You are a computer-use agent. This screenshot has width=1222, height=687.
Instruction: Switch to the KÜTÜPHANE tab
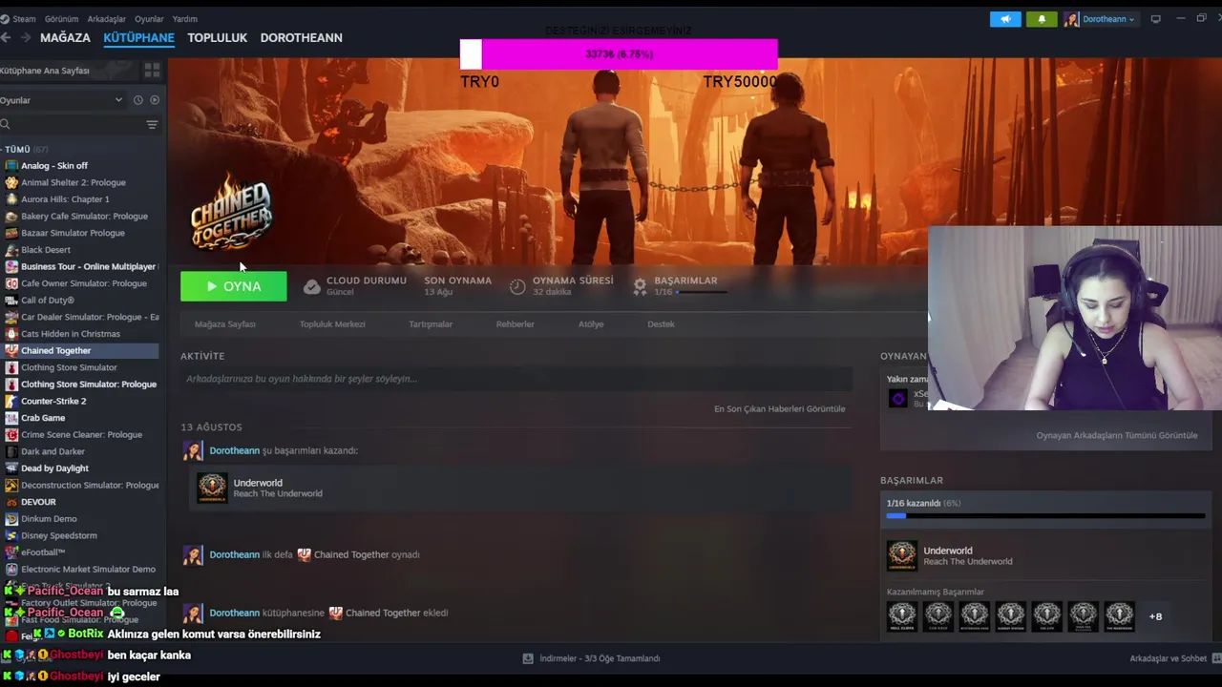pyautogui.click(x=138, y=37)
